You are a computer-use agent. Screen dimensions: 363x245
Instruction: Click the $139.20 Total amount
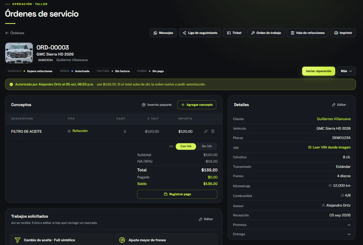(209, 170)
